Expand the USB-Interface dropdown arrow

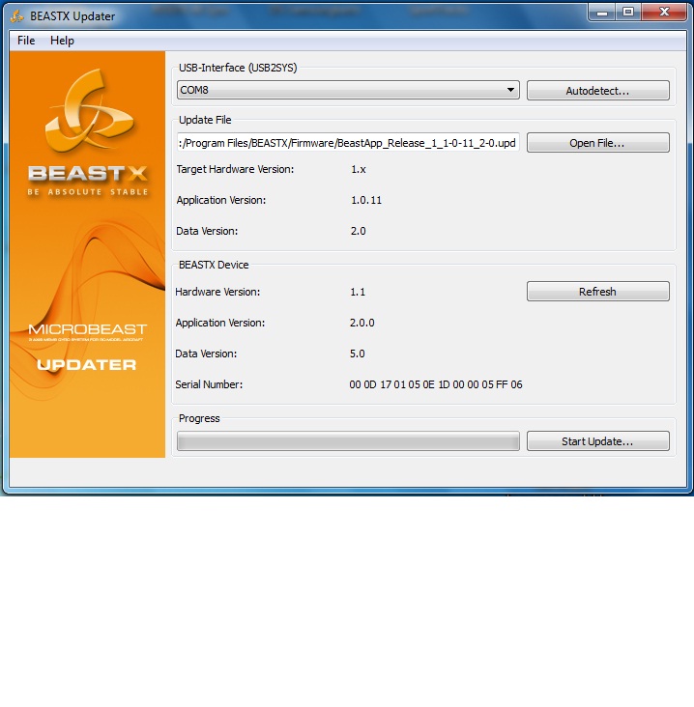pyautogui.click(x=510, y=91)
